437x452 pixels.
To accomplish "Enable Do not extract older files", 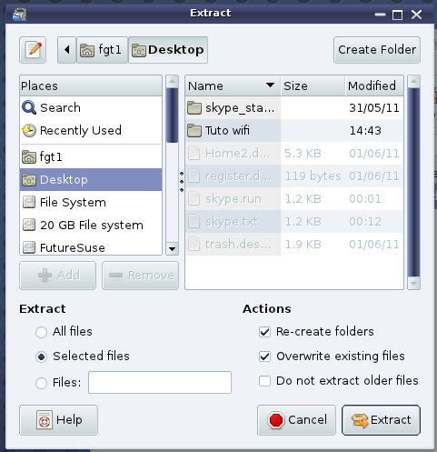I will tap(264, 381).
